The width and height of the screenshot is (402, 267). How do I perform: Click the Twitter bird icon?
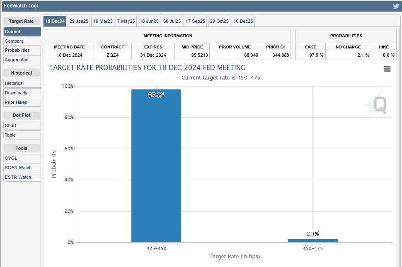pos(396,6)
